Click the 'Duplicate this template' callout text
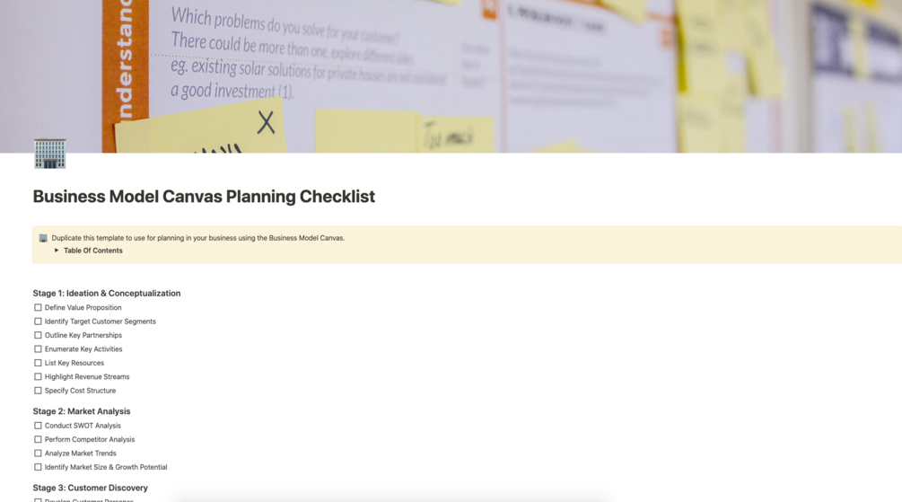The width and height of the screenshot is (902, 502). 197,238
